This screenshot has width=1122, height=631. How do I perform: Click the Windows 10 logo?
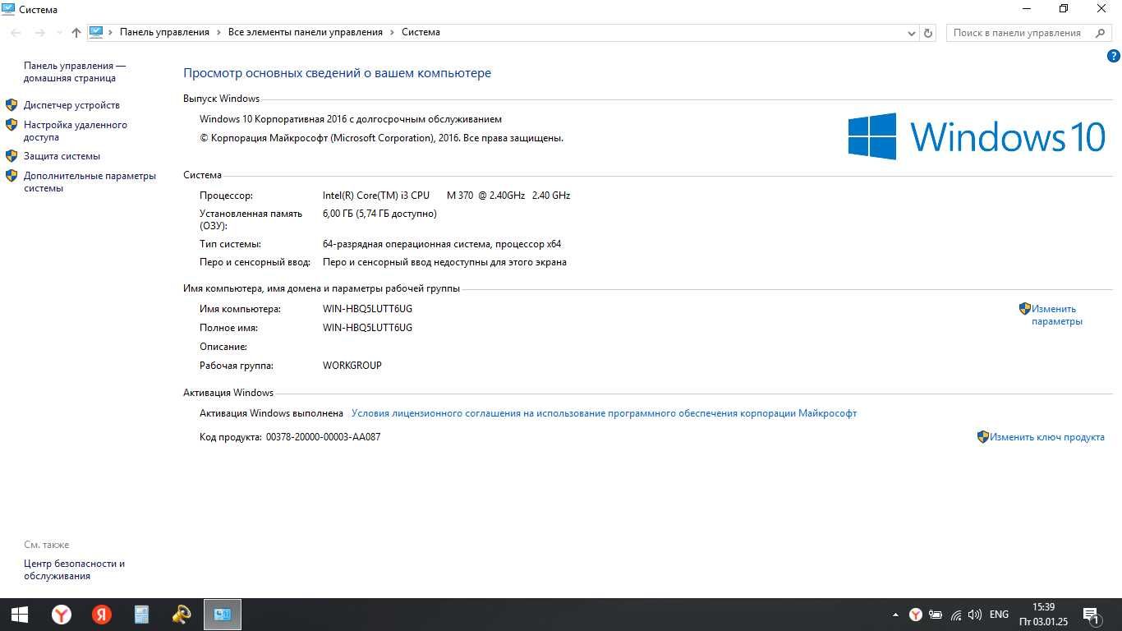pos(977,136)
